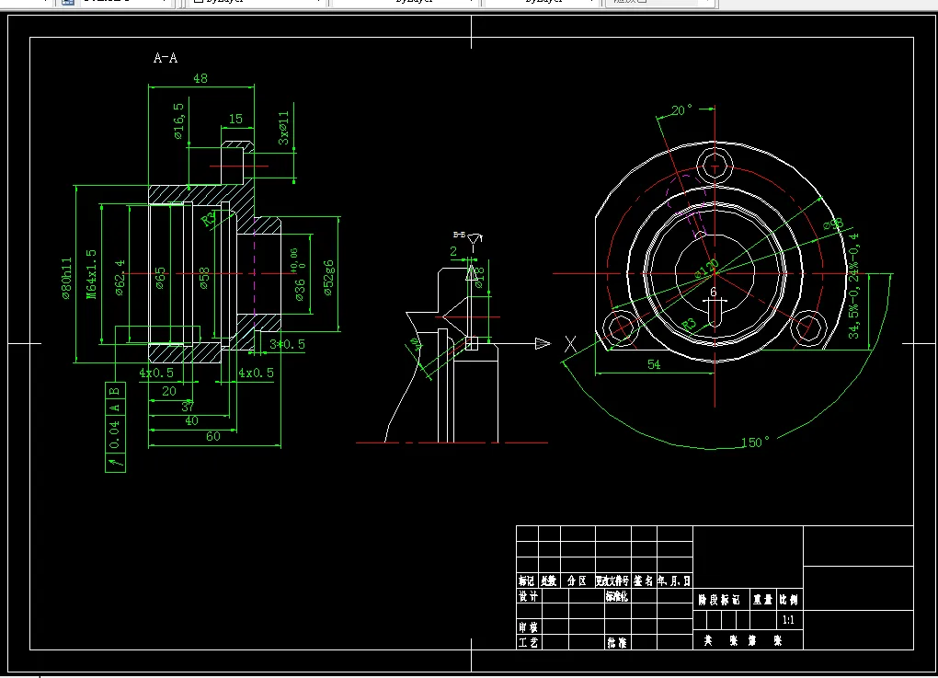Select the "签名" title block cell
The height and width of the screenshot is (678, 938).
pyautogui.click(x=643, y=580)
